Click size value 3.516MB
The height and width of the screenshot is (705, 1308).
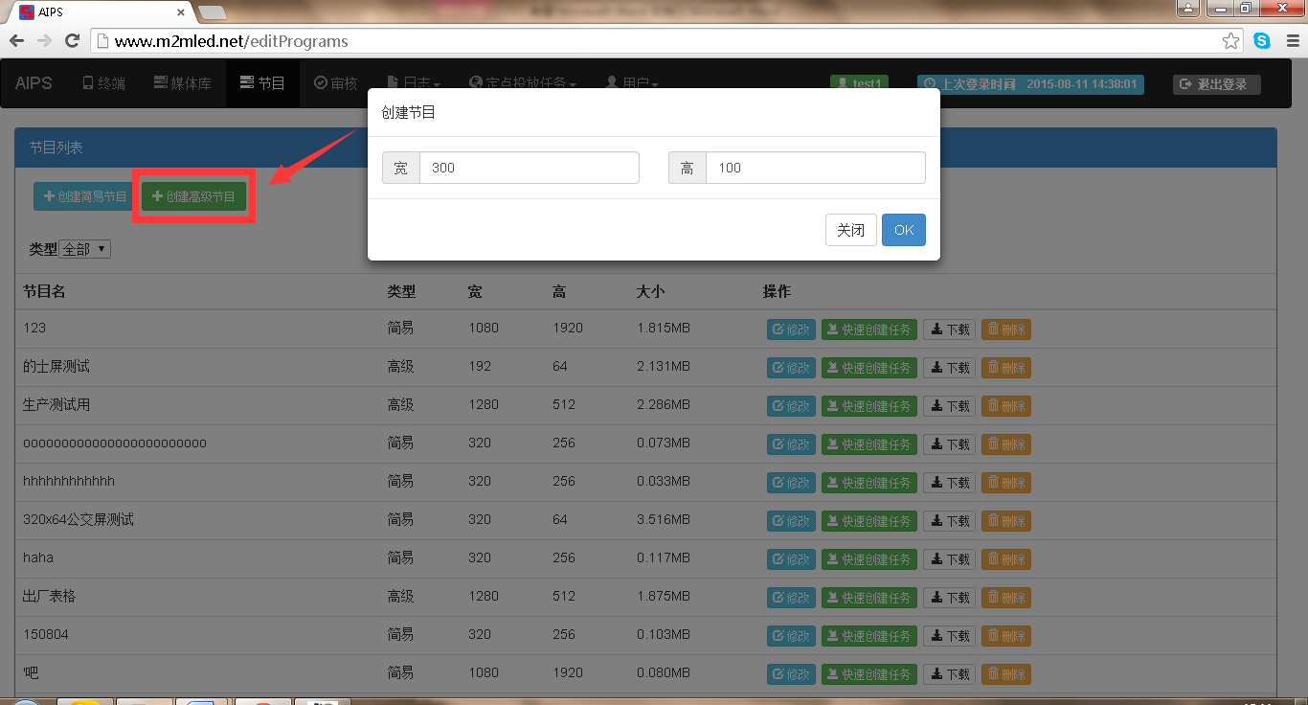(x=663, y=519)
